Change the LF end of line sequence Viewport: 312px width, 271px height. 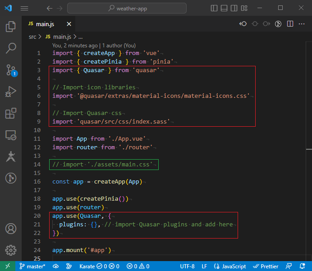point(204,266)
